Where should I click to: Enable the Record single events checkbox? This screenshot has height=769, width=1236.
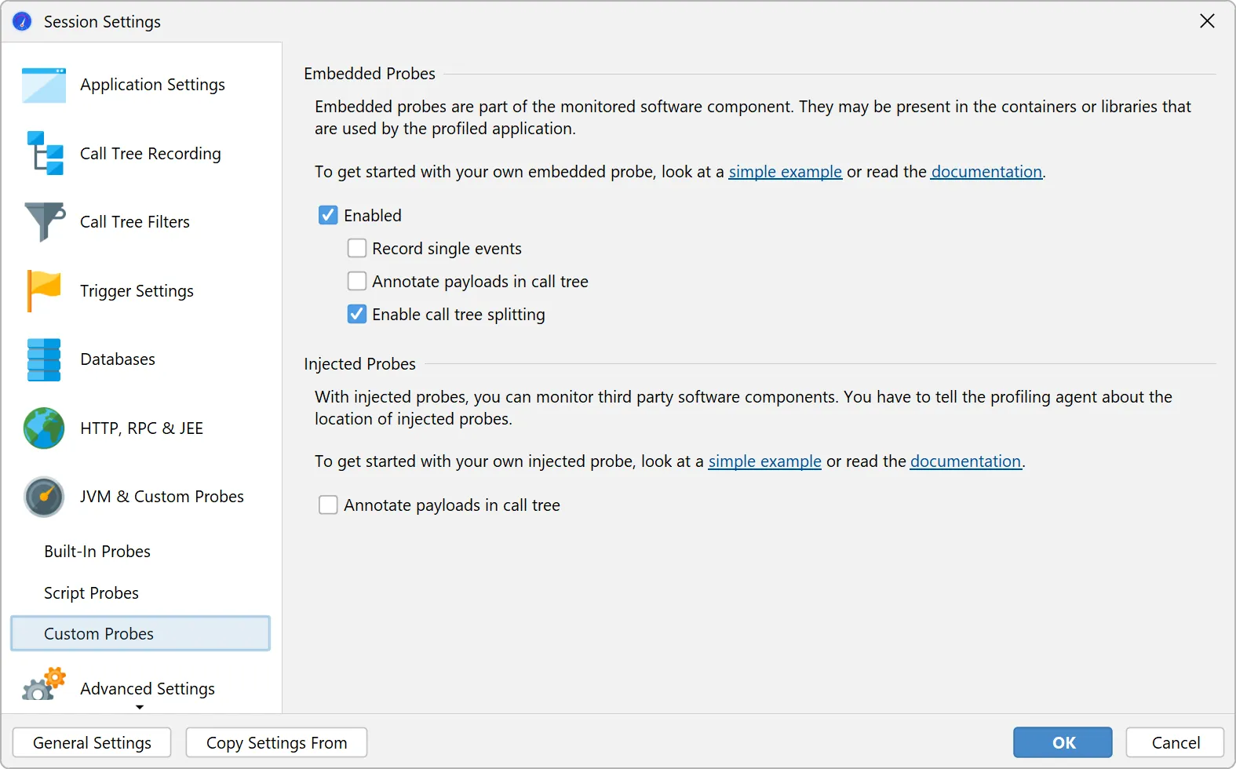click(357, 249)
